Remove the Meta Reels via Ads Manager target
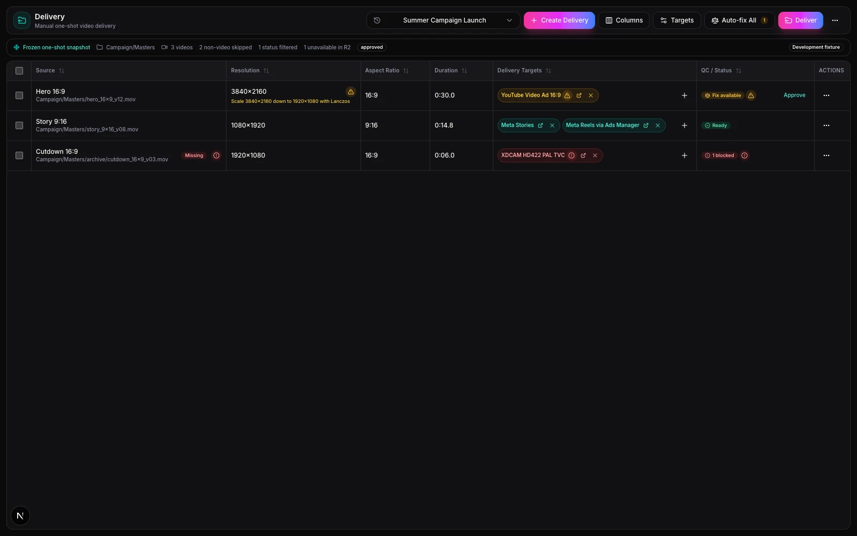This screenshot has height=536, width=857. (658, 125)
